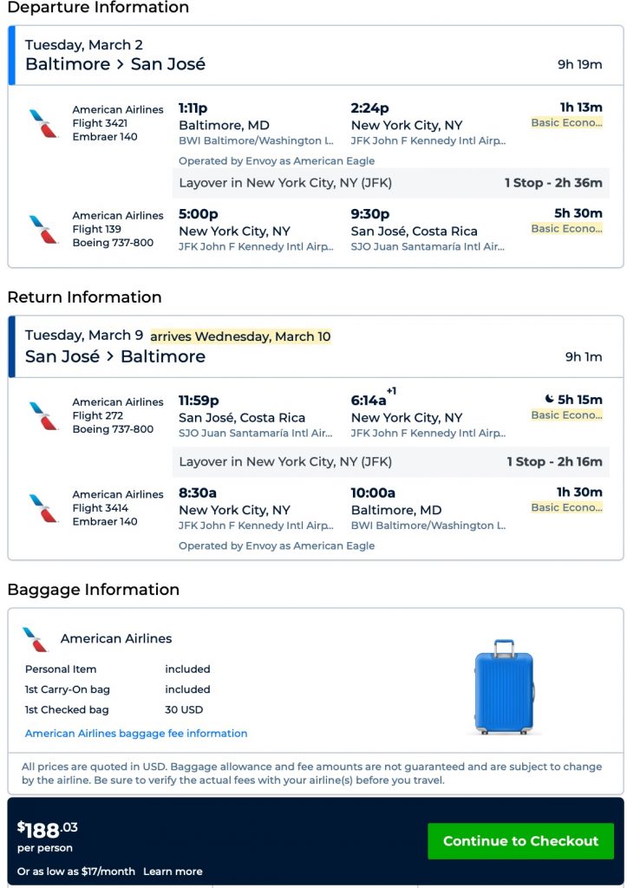Click Basic Economy label for Flight 3414

pos(566,508)
